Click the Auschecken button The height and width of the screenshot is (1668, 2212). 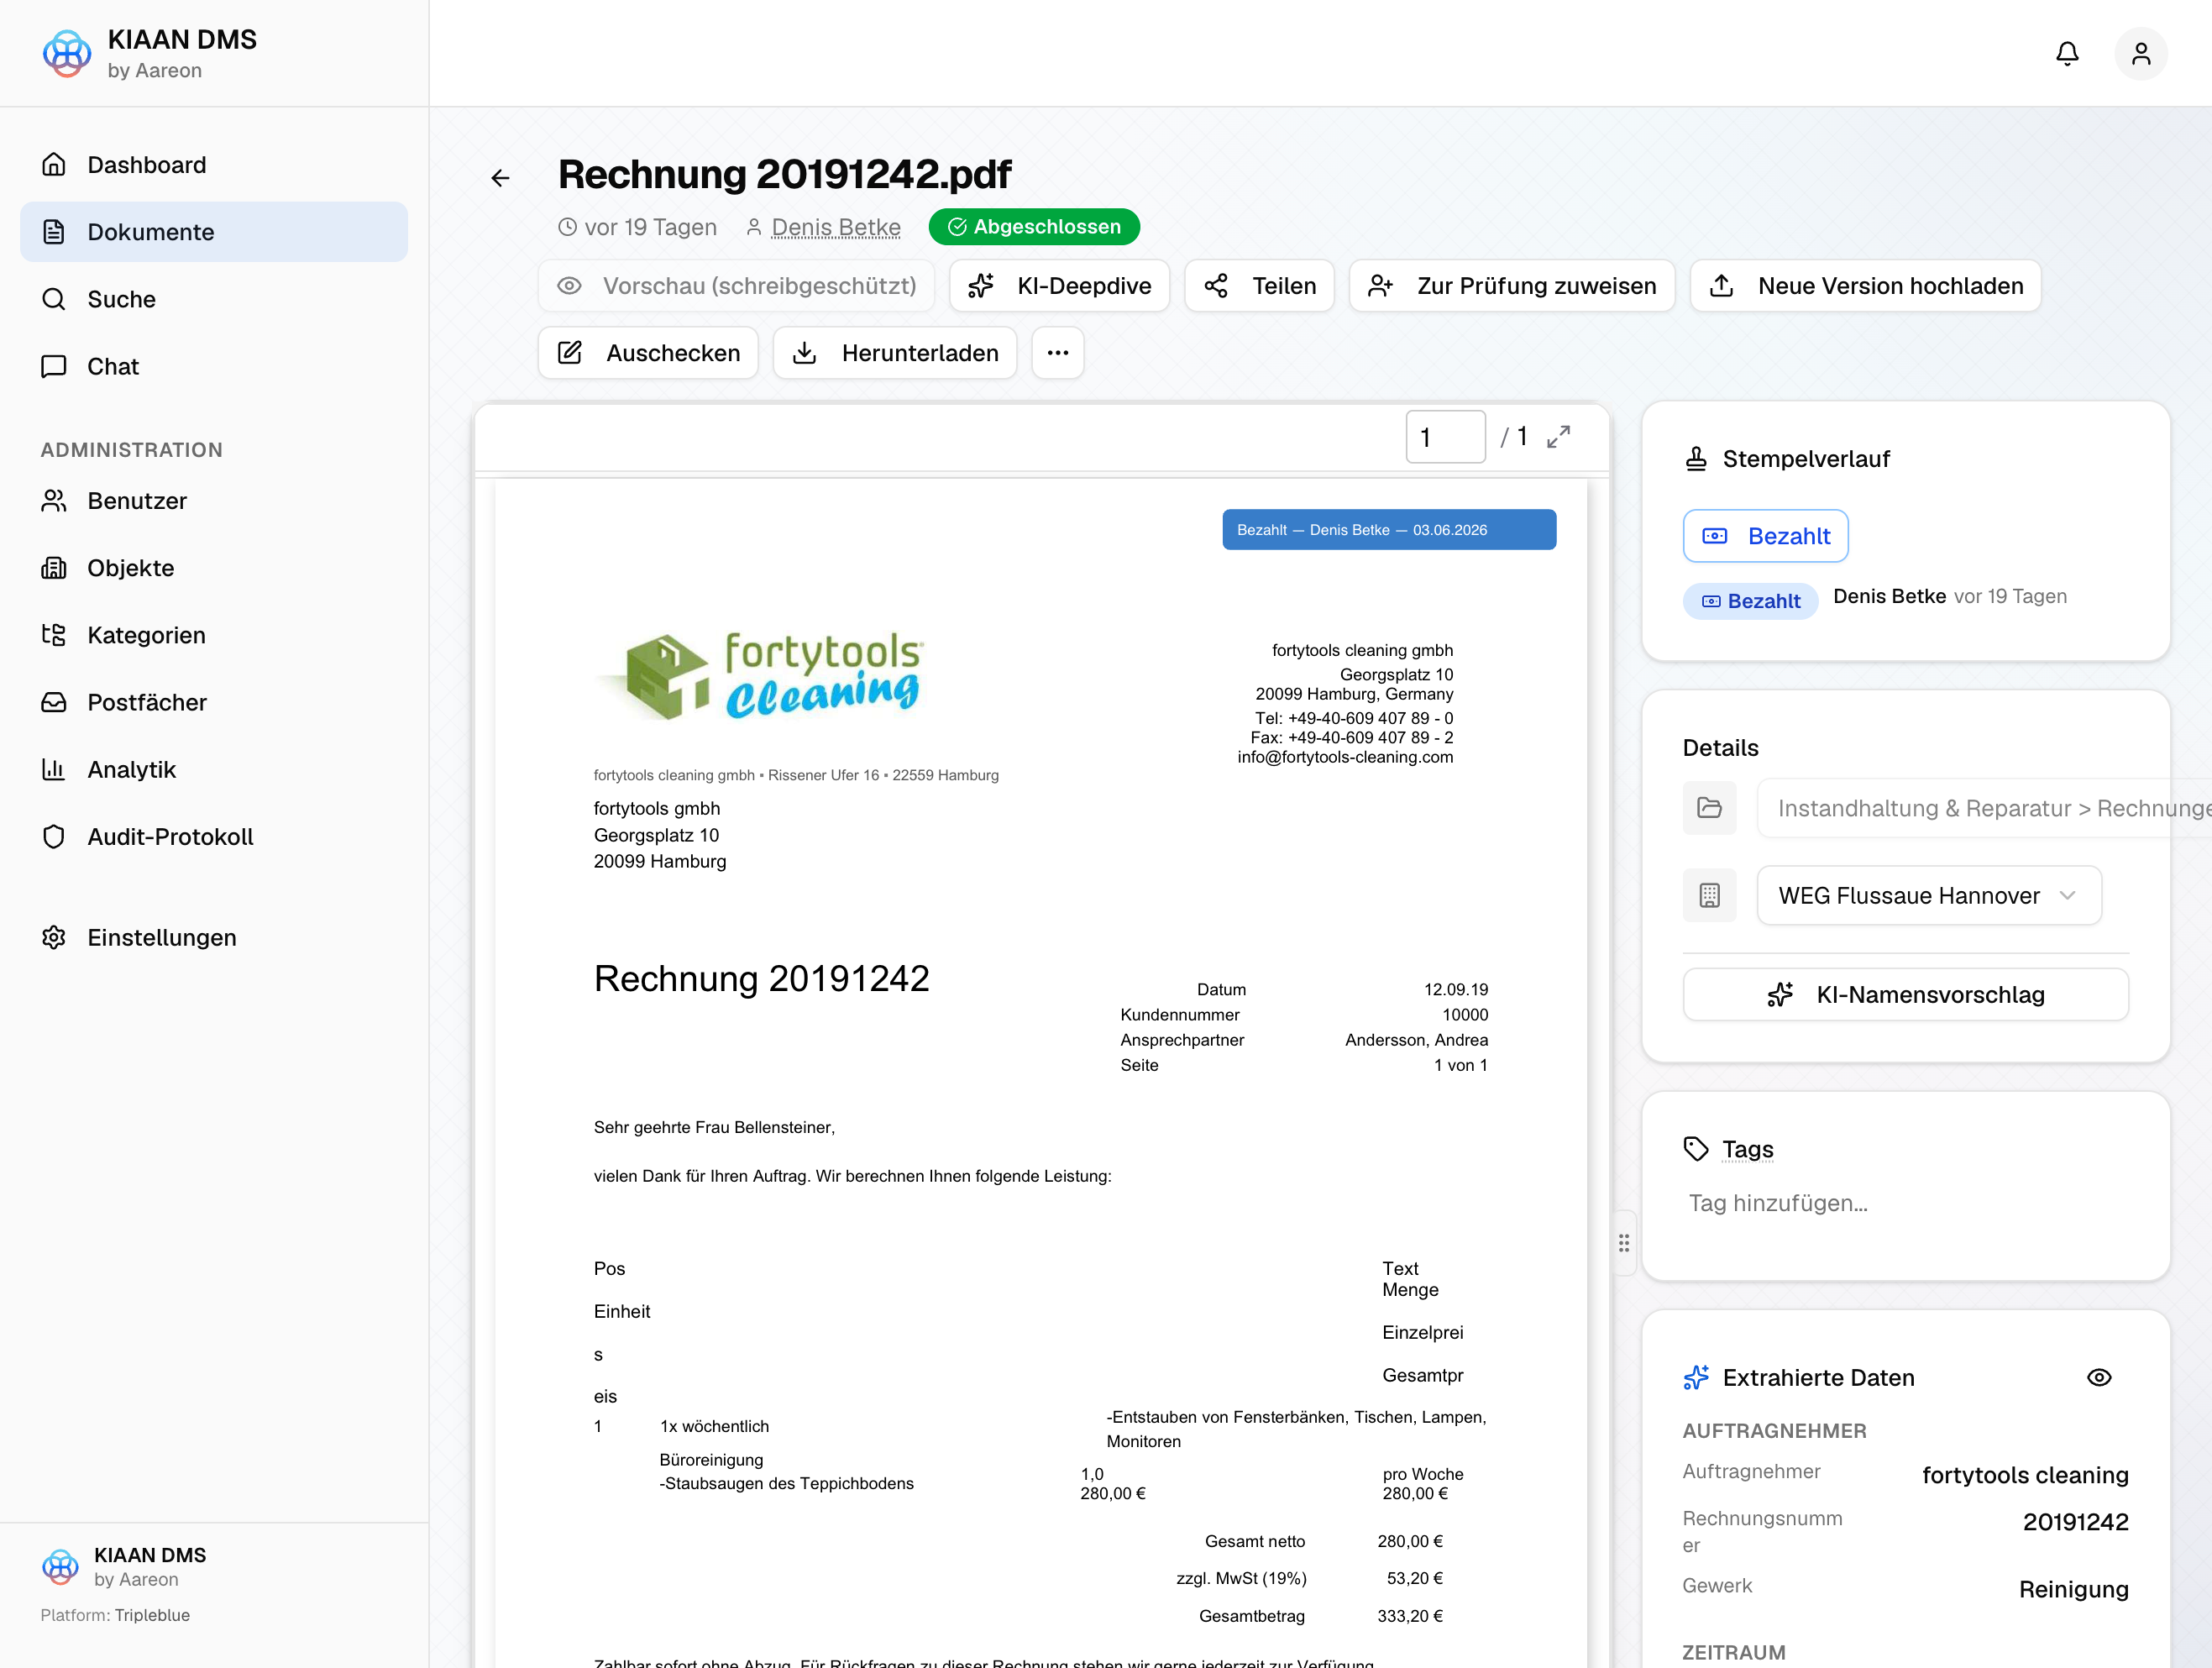click(x=648, y=353)
